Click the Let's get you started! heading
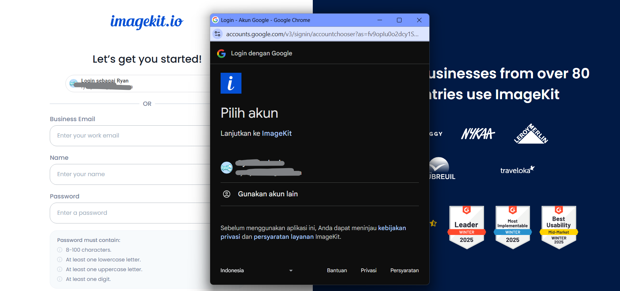The width and height of the screenshot is (620, 291). (x=147, y=59)
